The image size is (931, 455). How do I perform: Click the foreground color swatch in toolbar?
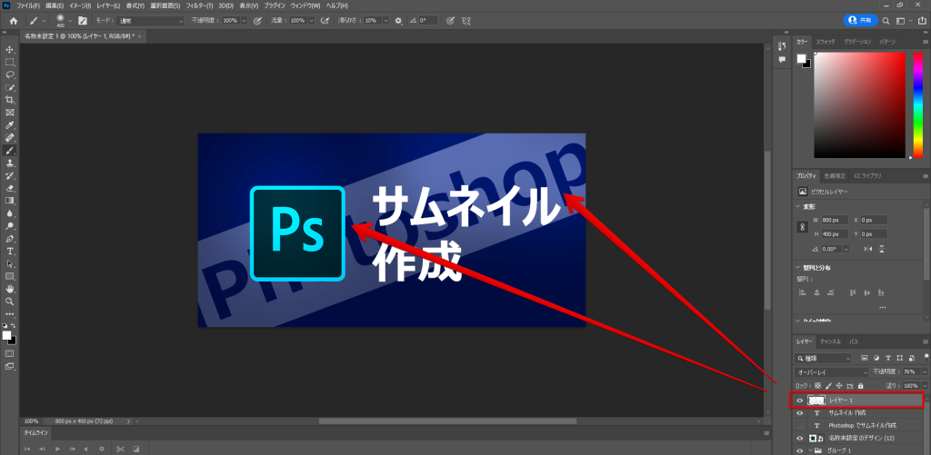[x=6, y=335]
